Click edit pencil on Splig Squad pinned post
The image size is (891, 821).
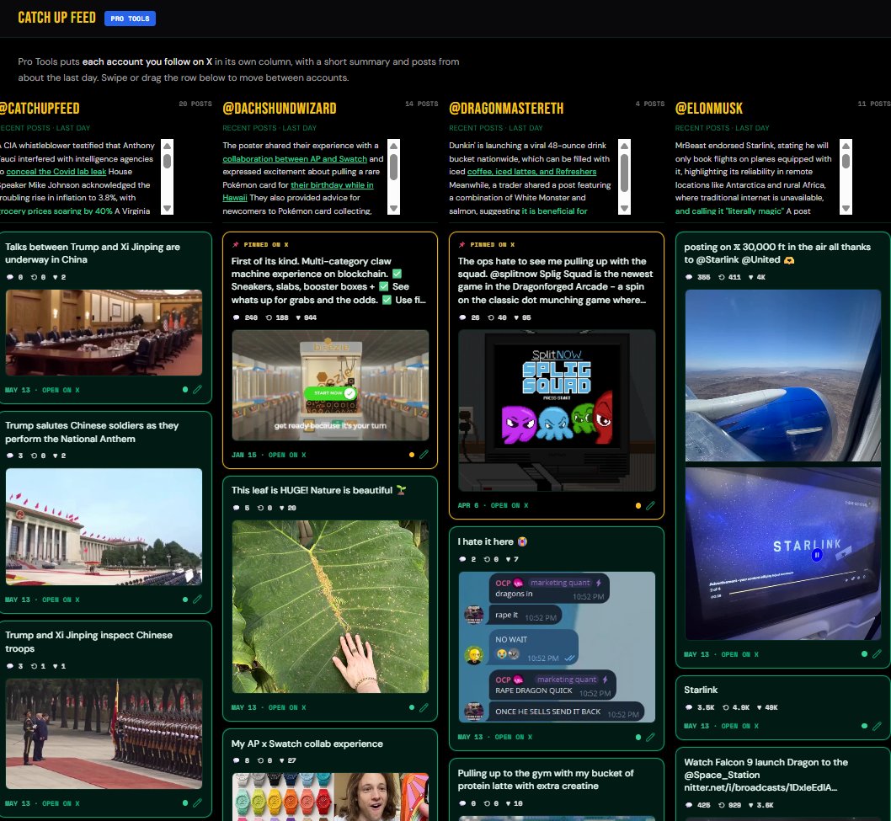[x=650, y=505]
